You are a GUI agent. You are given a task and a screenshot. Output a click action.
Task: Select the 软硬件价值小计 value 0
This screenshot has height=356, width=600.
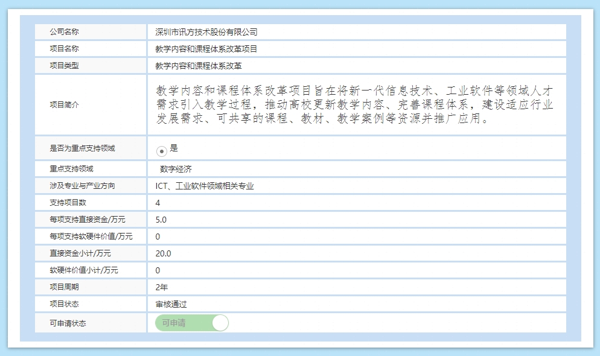[x=157, y=270]
